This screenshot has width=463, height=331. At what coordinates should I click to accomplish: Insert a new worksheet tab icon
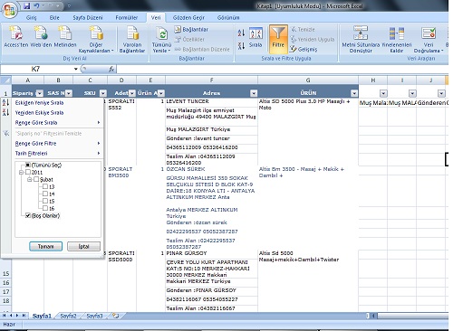click(x=116, y=316)
